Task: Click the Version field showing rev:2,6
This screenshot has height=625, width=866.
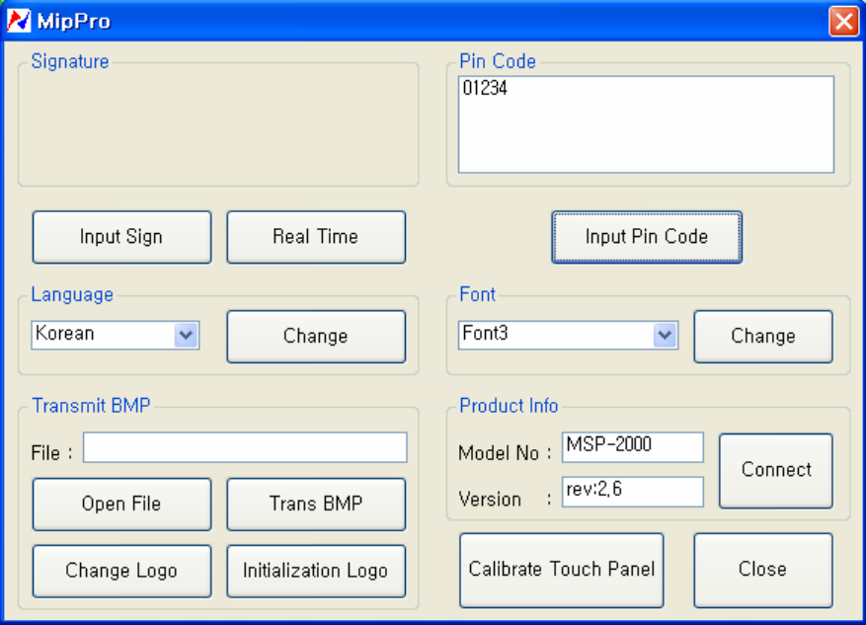Action: pyautogui.click(x=632, y=492)
